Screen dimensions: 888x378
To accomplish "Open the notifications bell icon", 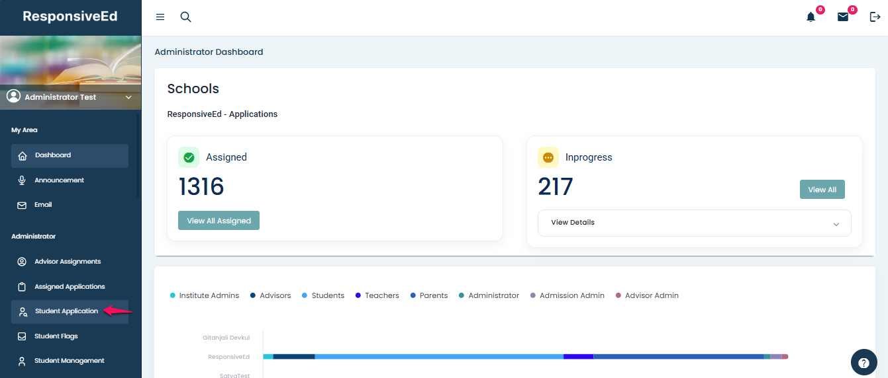I will pyautogui.click(x=811, y=17).
